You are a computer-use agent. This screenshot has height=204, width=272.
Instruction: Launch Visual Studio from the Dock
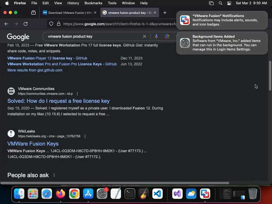177,193
